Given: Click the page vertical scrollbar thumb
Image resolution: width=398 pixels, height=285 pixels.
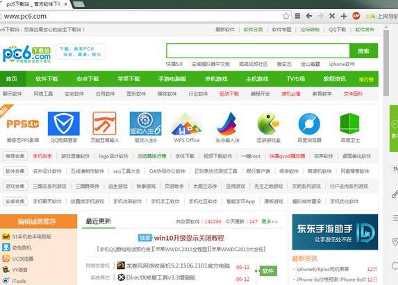Looking at the screenshot, I should (x=386, y=62).
